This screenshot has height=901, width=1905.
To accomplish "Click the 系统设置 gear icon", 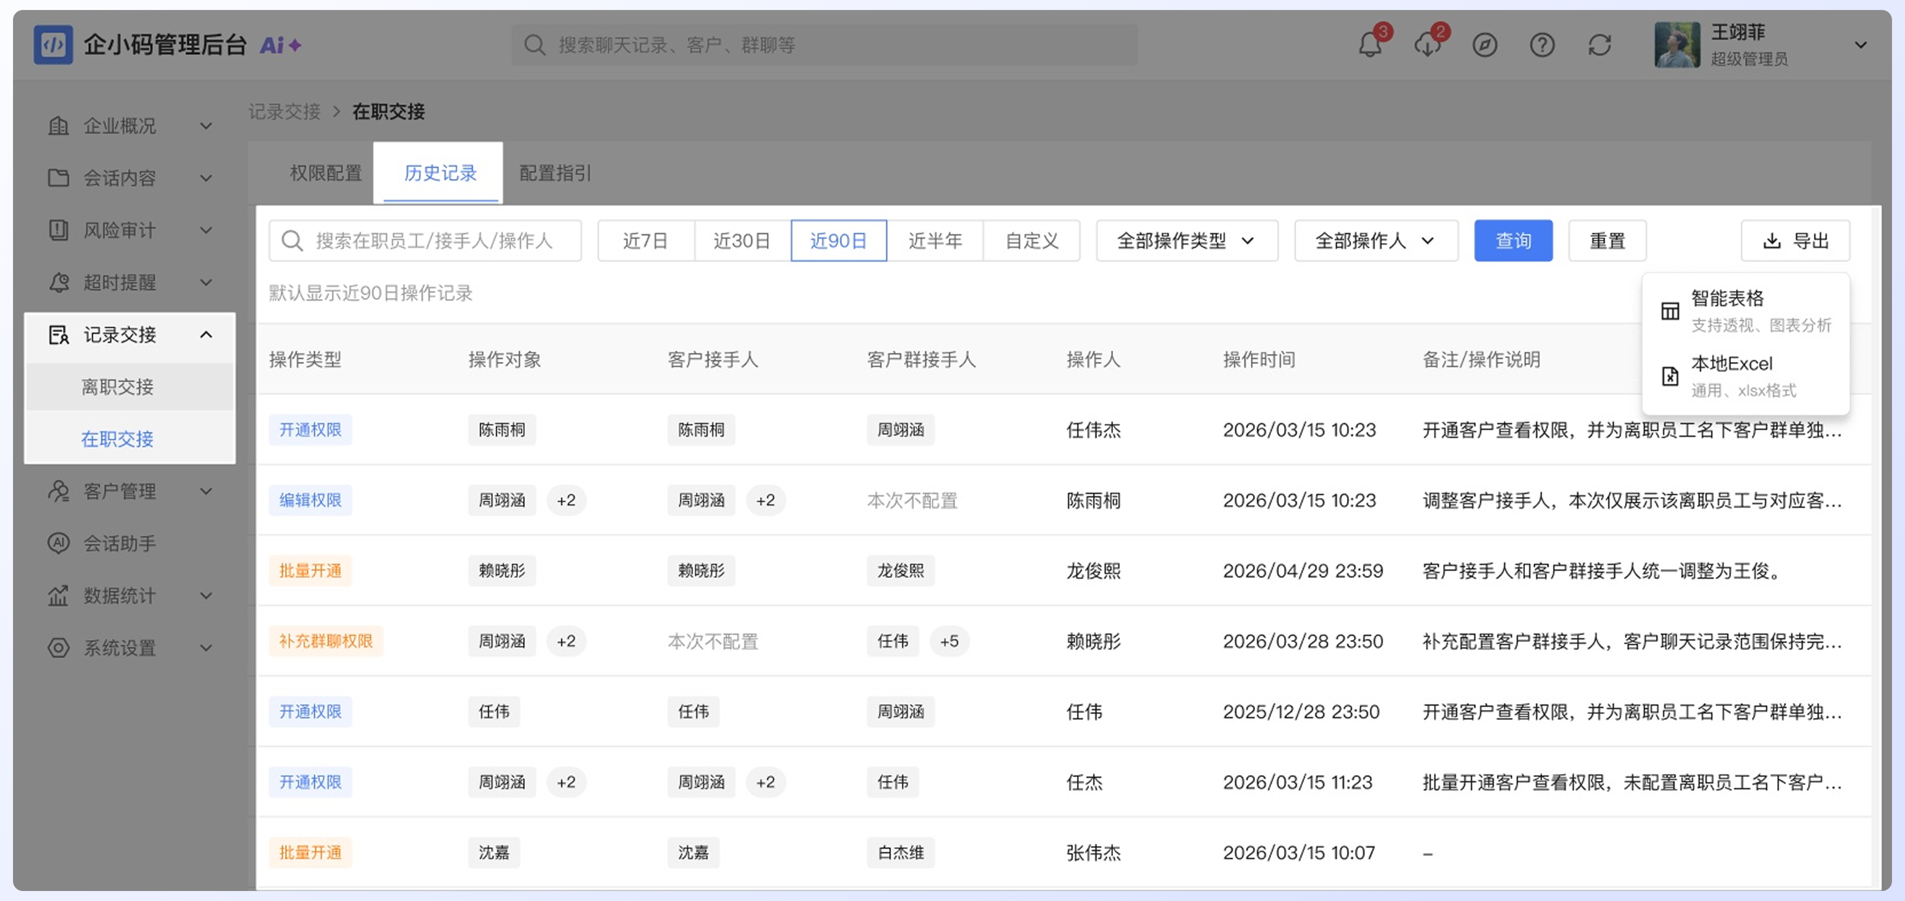I will [x=58, y=648].
